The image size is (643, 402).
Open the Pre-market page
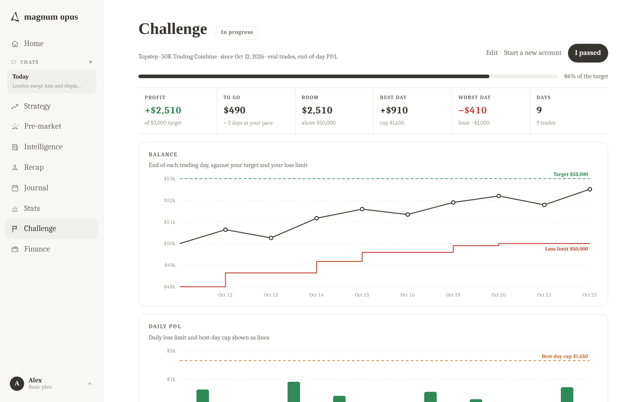click(x=51, y=126)
